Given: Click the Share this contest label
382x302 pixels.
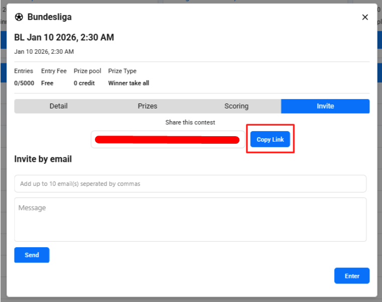Looking at the screenshot, I should tap(190, 122).
